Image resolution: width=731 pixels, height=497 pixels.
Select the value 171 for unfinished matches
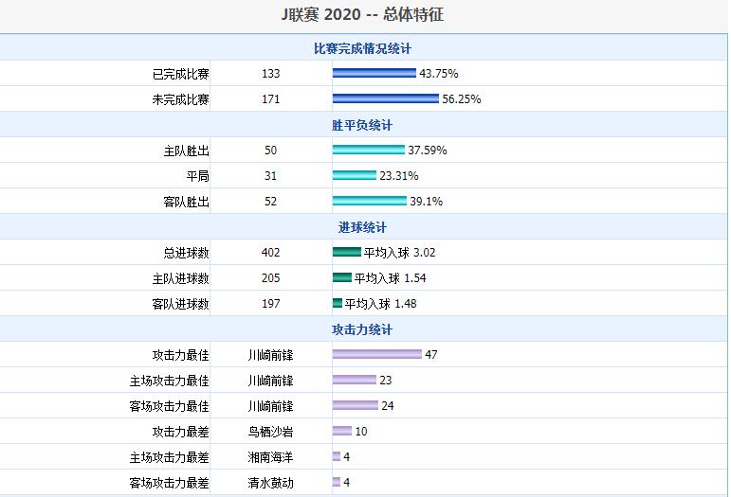click(271, 99)
